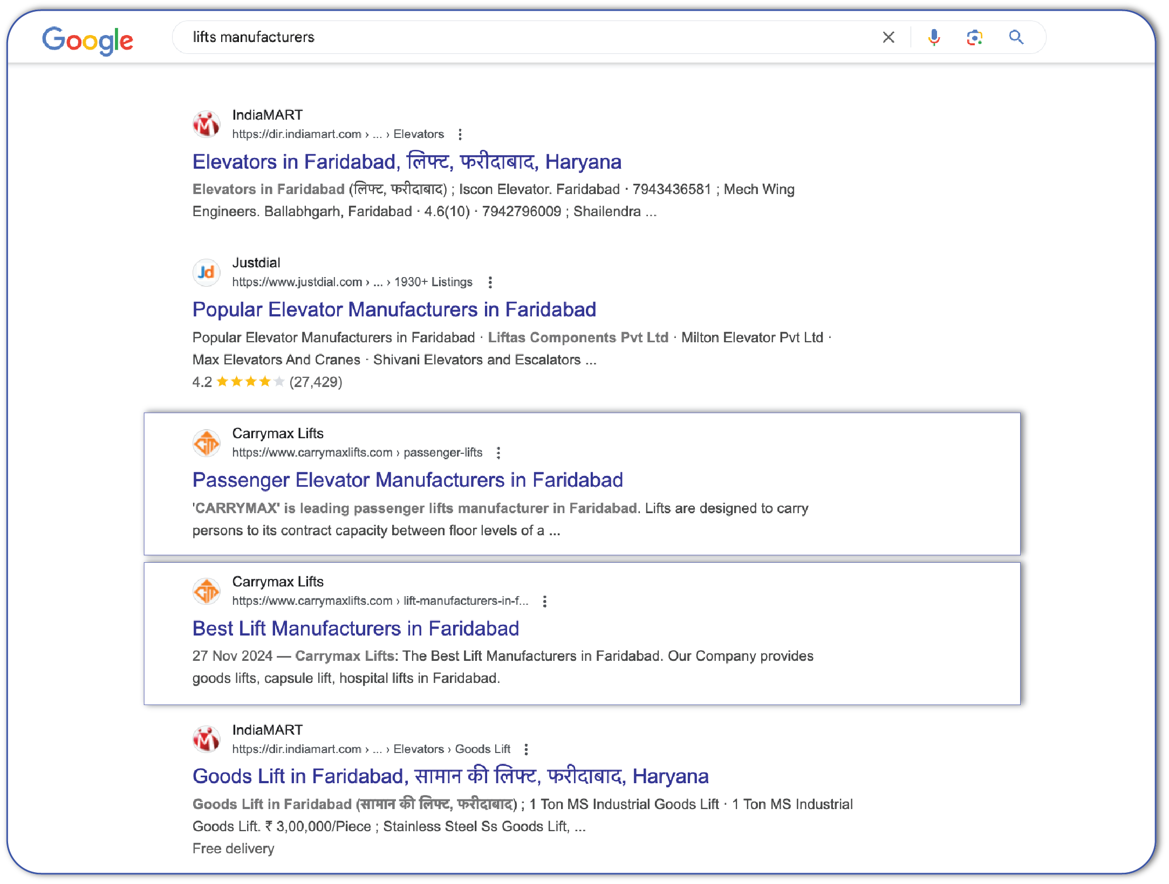
Task: Open three-dot menu for Carrymax lift-manufacturers result
Action: (x=545, y=601)
